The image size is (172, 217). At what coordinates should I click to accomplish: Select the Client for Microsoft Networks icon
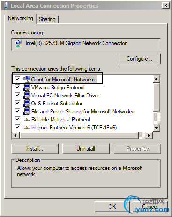[27, 79]
